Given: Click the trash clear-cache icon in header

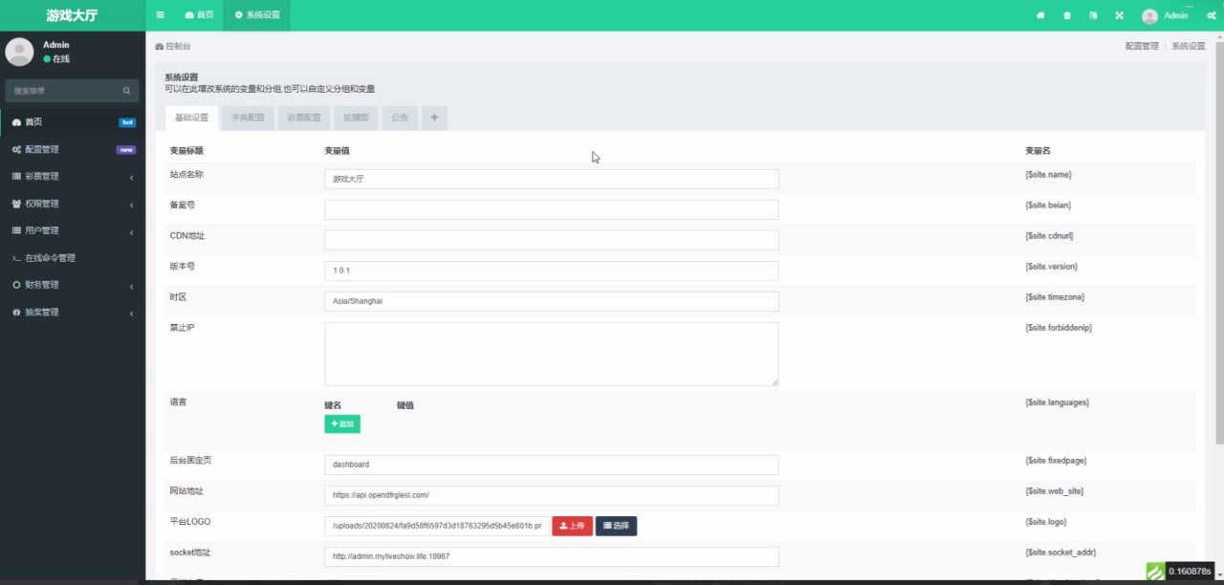Looking at the screenshot, I should point(1067,15).
